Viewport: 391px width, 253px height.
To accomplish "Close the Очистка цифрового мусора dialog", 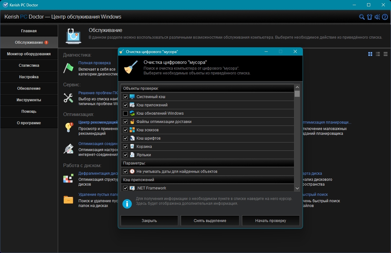I will click(295, 51).
